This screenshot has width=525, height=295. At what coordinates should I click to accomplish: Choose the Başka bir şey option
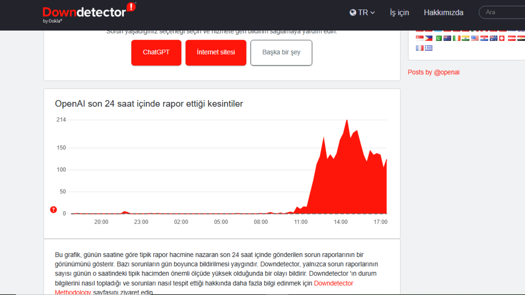pyautogui.click(x=281, y=52)
